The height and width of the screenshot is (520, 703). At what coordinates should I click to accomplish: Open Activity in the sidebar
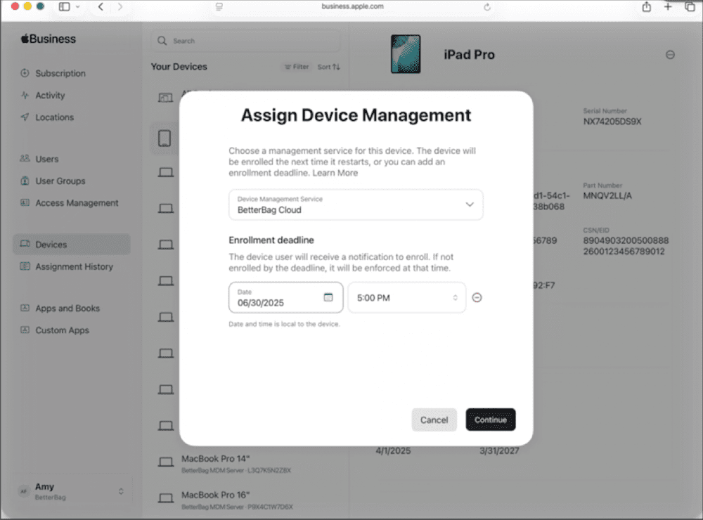pos(50,95)
